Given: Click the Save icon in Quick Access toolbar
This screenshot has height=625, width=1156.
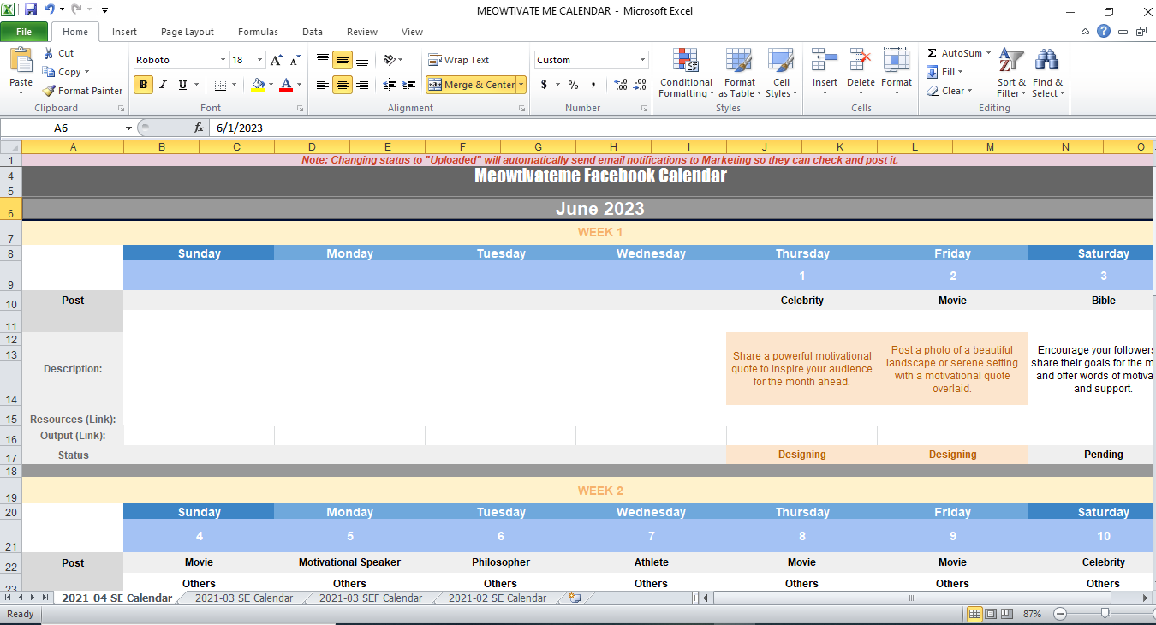Looking at the screenshot, I should click(x=31, y=10).
